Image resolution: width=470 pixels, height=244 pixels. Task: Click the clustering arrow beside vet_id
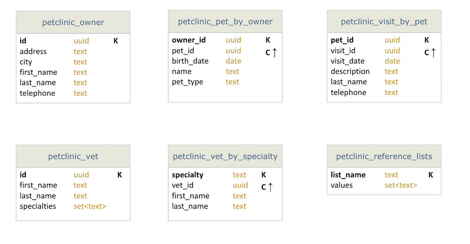[270, 187]
